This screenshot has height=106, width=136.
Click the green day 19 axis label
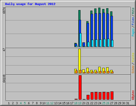point(80,103)
